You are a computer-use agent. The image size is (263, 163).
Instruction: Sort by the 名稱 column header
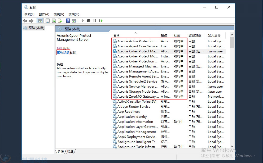coord(135,35)
